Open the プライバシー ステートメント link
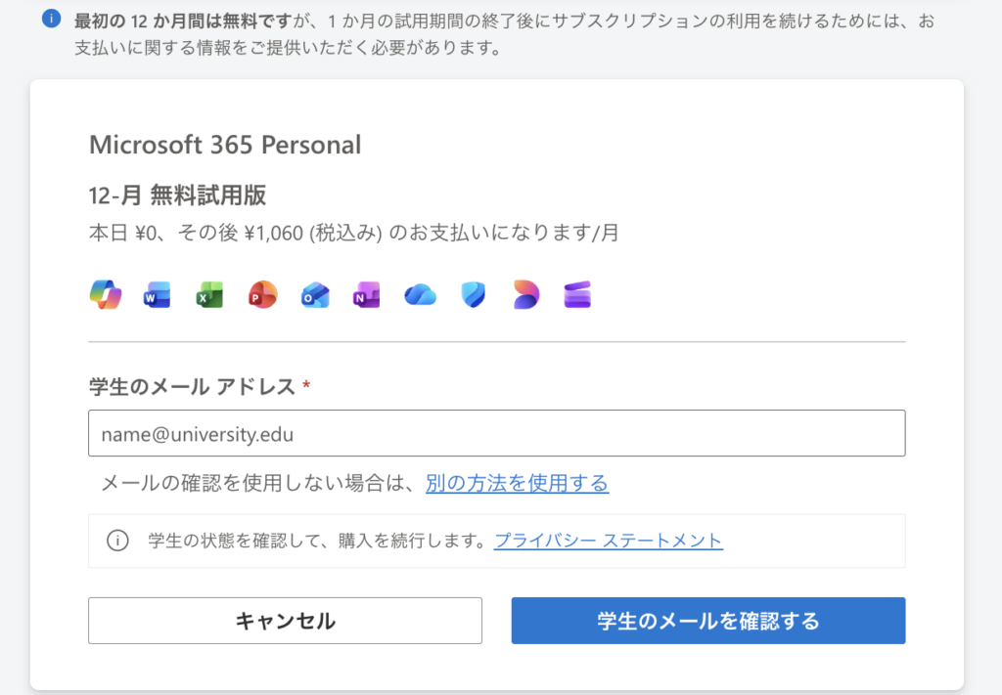This screenshot has width=1002, height=695. (x=608, y=541)
